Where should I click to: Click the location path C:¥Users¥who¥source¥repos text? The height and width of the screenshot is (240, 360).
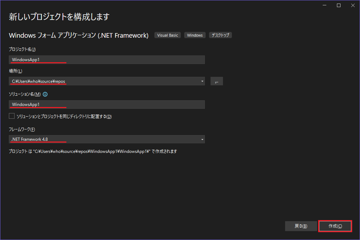pos(39,81)
